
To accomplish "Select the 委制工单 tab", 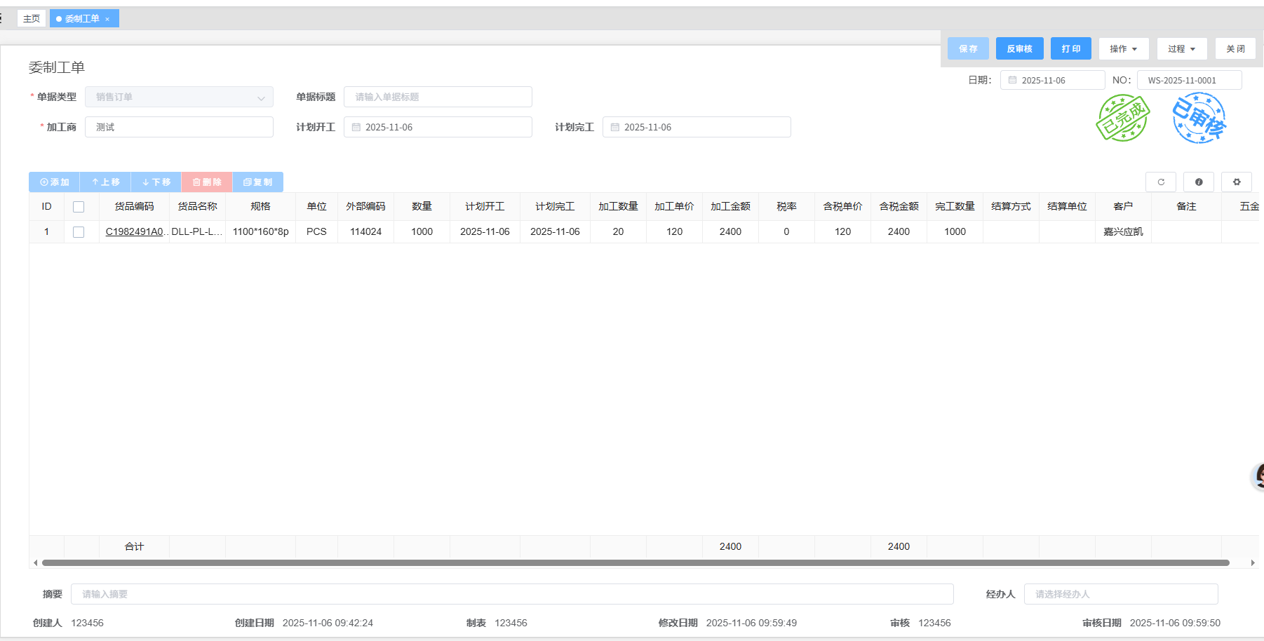I will click(82, 19).
